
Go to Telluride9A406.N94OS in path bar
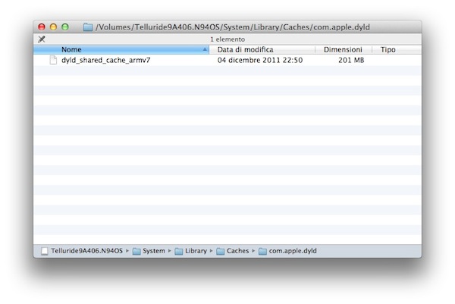86,251
